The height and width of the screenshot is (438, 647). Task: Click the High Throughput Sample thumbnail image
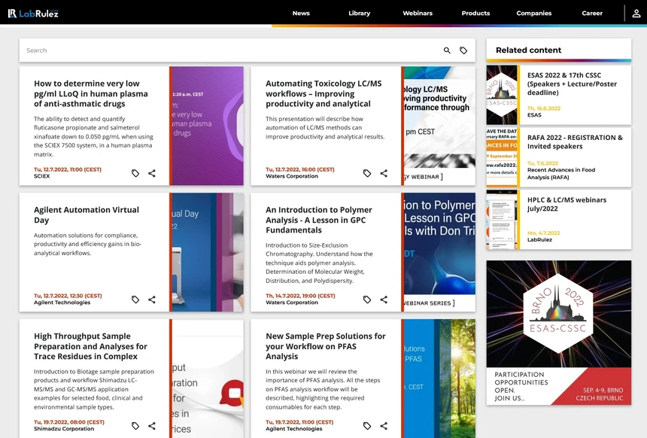[208, 379]
